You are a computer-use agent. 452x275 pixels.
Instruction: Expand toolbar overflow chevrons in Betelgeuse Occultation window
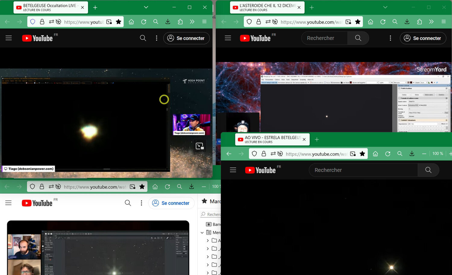click(192, 22)
